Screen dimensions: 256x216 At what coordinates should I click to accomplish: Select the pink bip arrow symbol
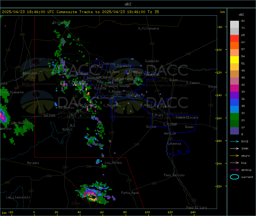(234, 163)
